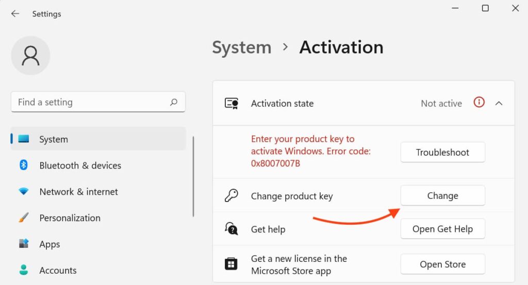Select Bluetooth & devices in sidebar
The image size is (528, 285).
(x=80, y=165)
